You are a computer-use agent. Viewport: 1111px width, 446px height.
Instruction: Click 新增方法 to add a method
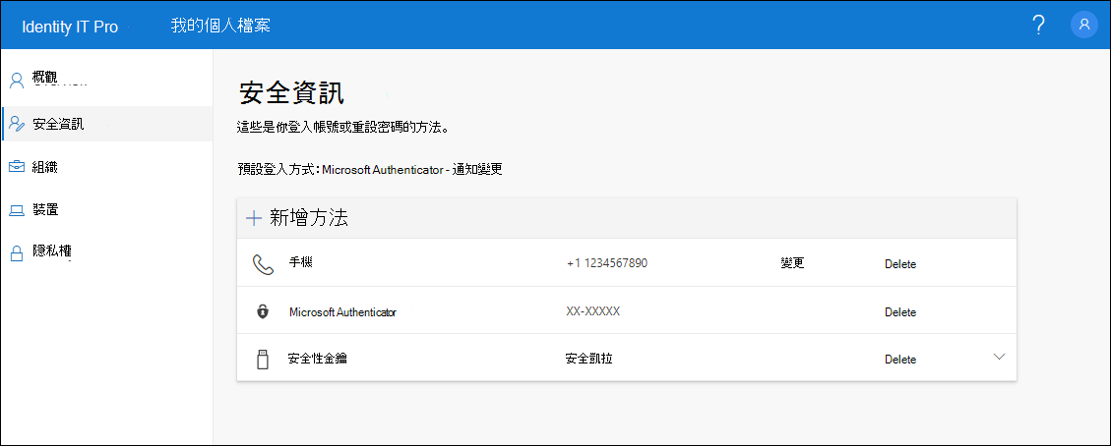pyautogui.click(x=309, y=218)
